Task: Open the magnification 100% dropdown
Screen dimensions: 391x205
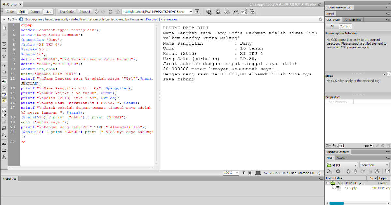Action: 231,173
